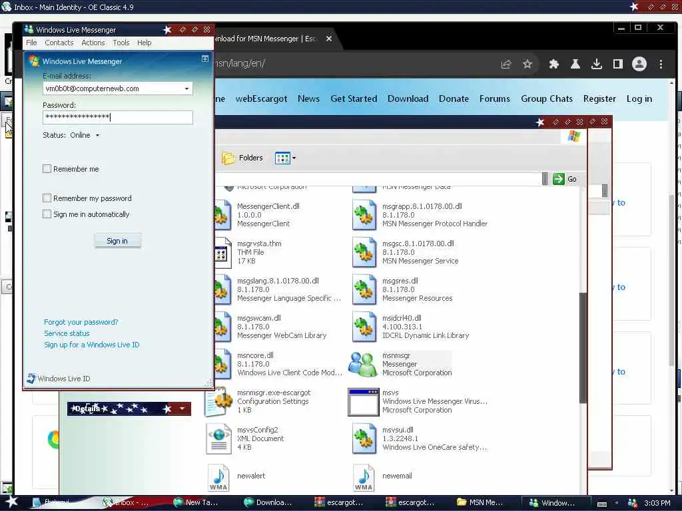Close the MSN Messenger download browser tab

[x=329, y=39]
